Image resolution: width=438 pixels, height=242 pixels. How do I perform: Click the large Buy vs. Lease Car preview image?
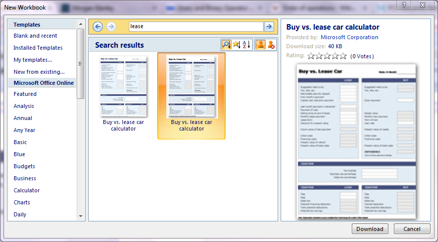[x=356, y=142]
